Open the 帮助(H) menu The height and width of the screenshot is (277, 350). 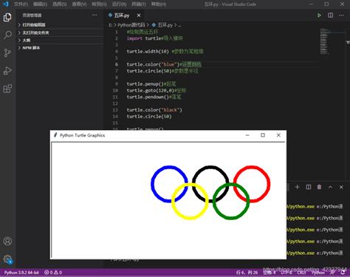coord(159,4)
